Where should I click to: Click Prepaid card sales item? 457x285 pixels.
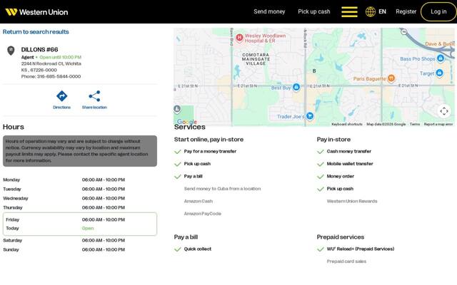point(346,261)
